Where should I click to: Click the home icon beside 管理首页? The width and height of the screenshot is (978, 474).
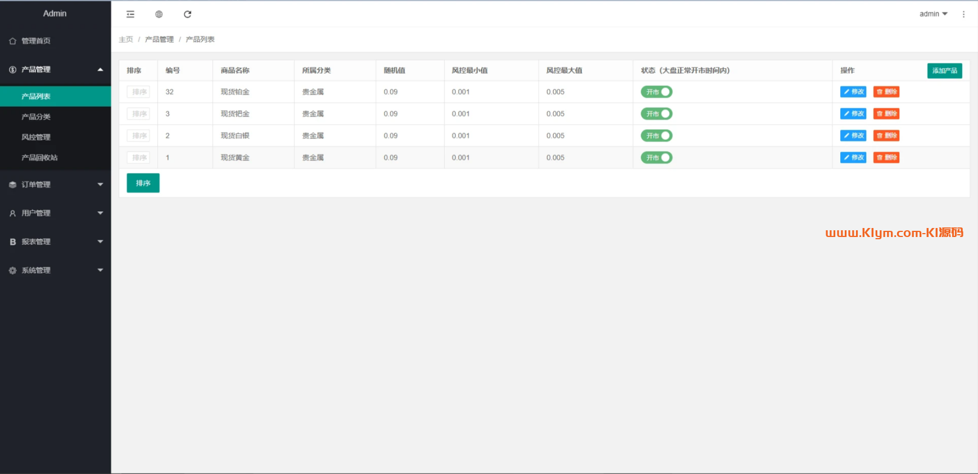pyautogui.click(x=12, y=41)
